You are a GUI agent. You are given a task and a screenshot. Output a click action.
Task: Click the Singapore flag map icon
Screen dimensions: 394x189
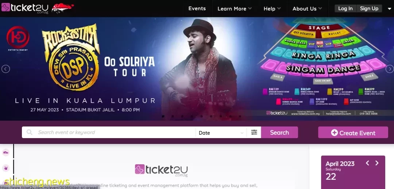click(x=63, y=8)
